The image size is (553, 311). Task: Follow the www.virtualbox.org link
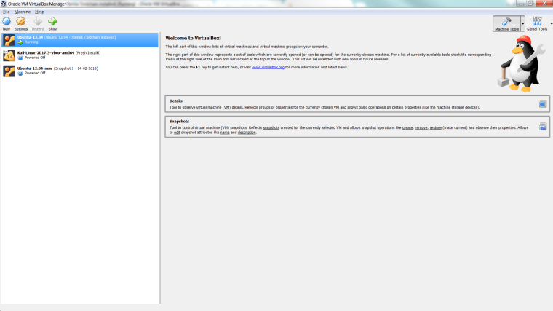tap(268, 67)
